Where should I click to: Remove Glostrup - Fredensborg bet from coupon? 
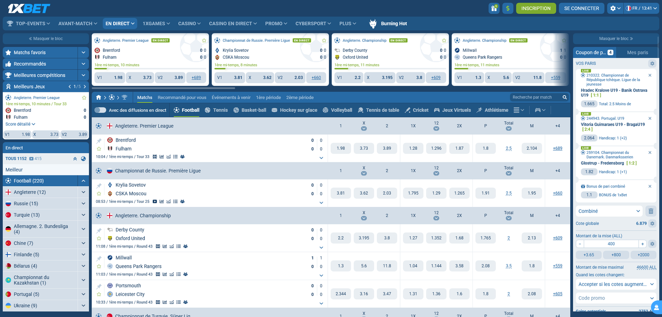[650, 153]
